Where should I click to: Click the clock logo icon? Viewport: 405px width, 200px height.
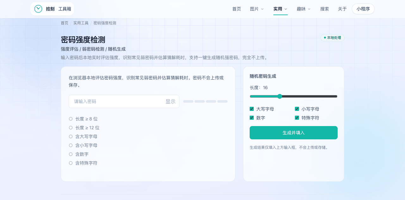38,9
